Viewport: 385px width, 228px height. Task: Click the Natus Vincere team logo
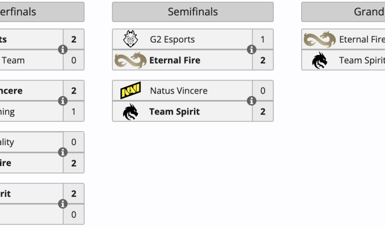[x=130, y=91]
